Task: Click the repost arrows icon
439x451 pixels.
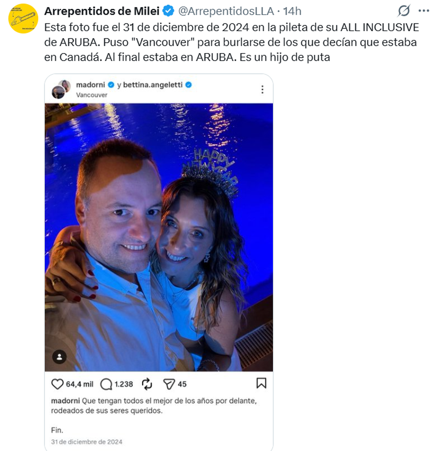Action: pyautogui.click(x=147, y=384)
